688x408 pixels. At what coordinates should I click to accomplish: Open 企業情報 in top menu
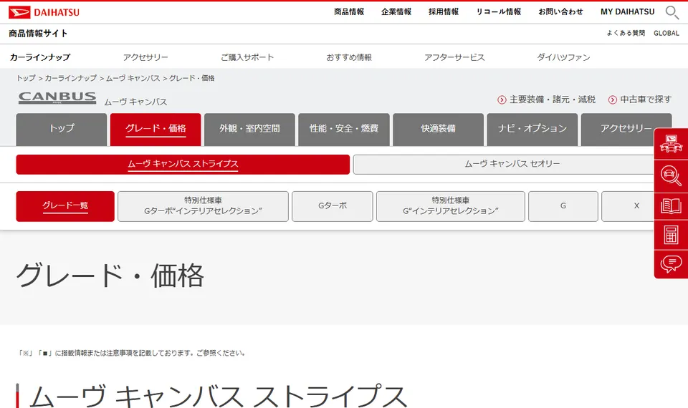point(396,12)
